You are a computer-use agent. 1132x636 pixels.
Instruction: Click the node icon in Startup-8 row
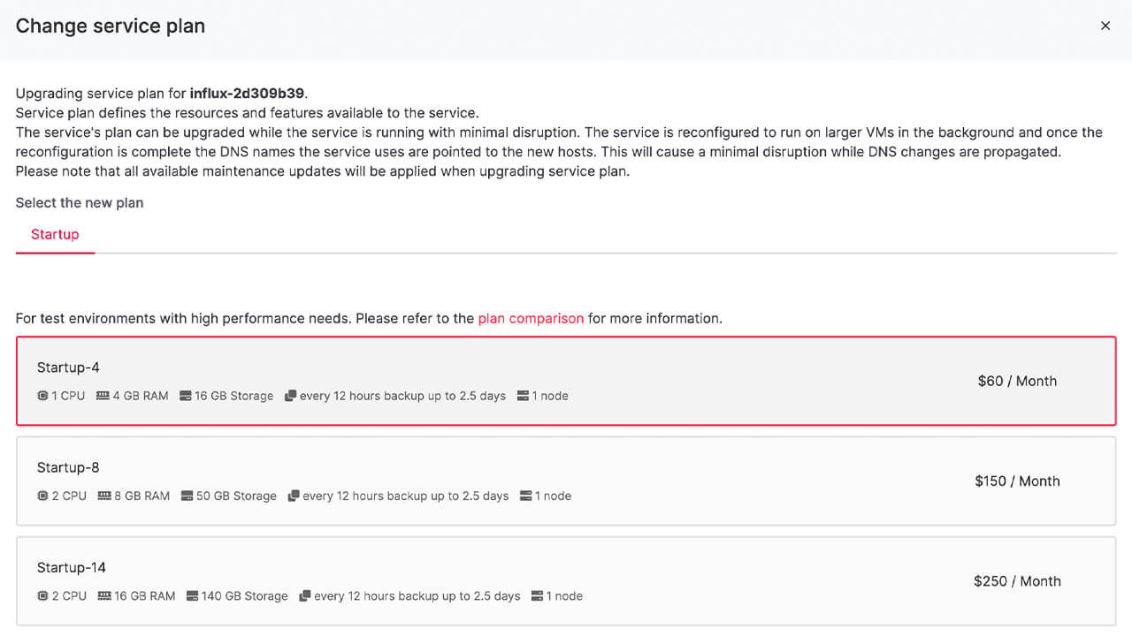click(526, 496)
